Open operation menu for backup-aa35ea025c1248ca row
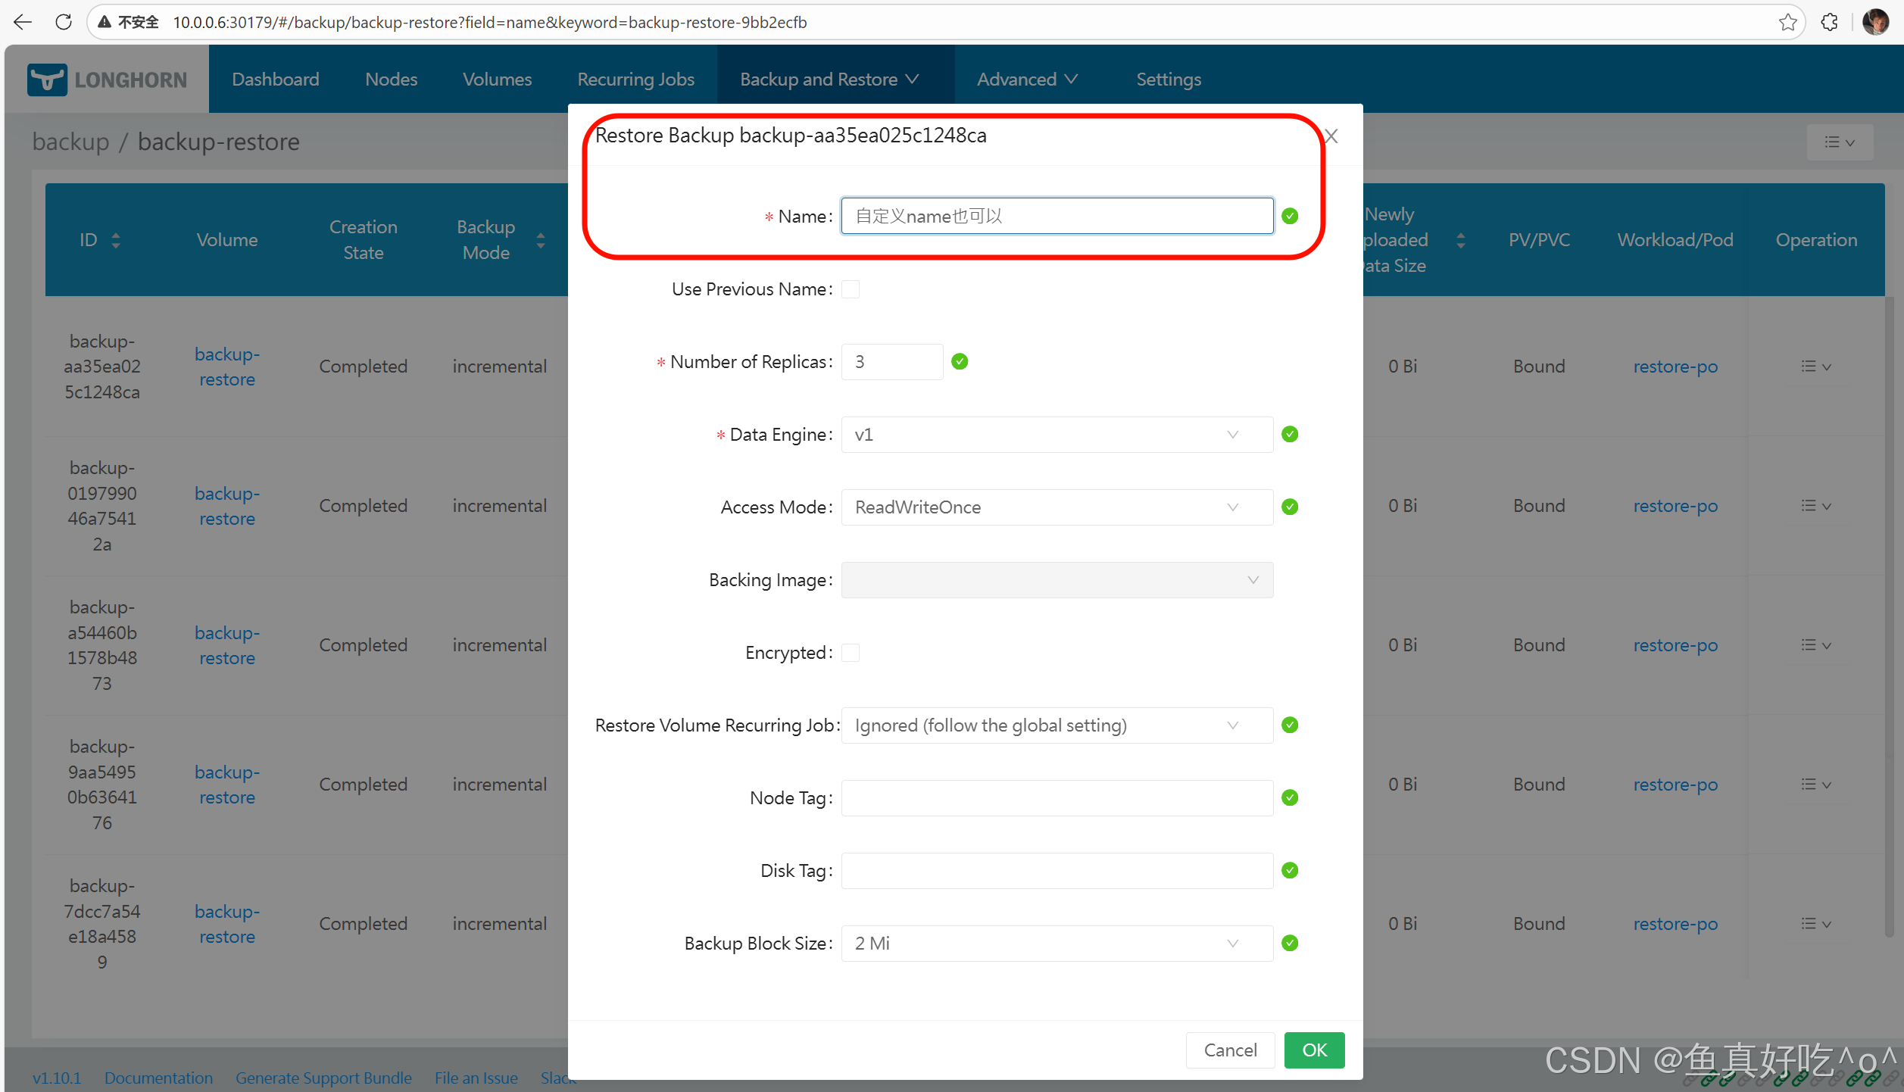1904x1092 pixels. (1815, 367)
